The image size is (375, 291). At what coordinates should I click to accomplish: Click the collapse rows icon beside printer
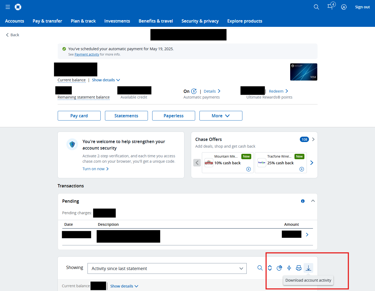coord(289,268)
